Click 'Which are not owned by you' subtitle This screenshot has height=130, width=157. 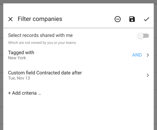[42, 43]
